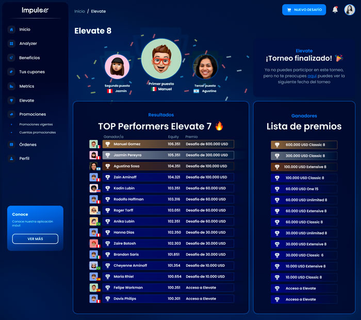Click the 10.000 USD Classic 8 prize
This screenshot has height=320, width=361.
(x=304, y=277)
